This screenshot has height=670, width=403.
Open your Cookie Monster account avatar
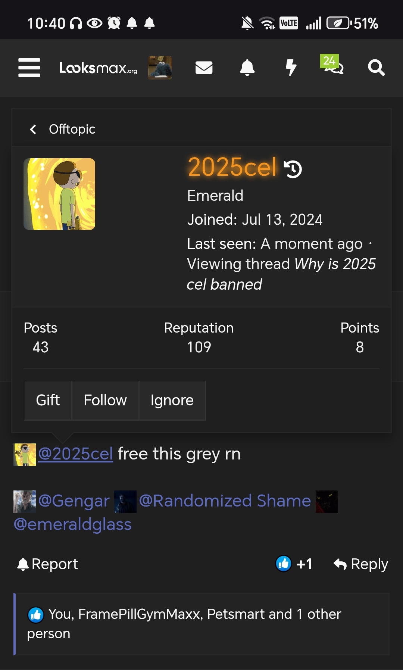[x=160, y=68]
